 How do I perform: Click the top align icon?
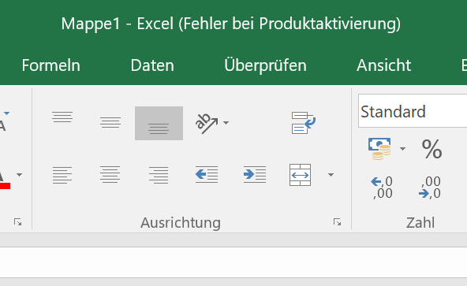[62, 117]
